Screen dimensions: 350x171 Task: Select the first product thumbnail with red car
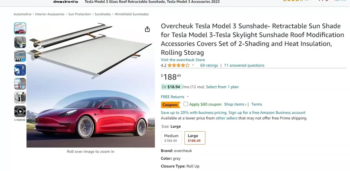pyautogui.click(x=20, y=28)
